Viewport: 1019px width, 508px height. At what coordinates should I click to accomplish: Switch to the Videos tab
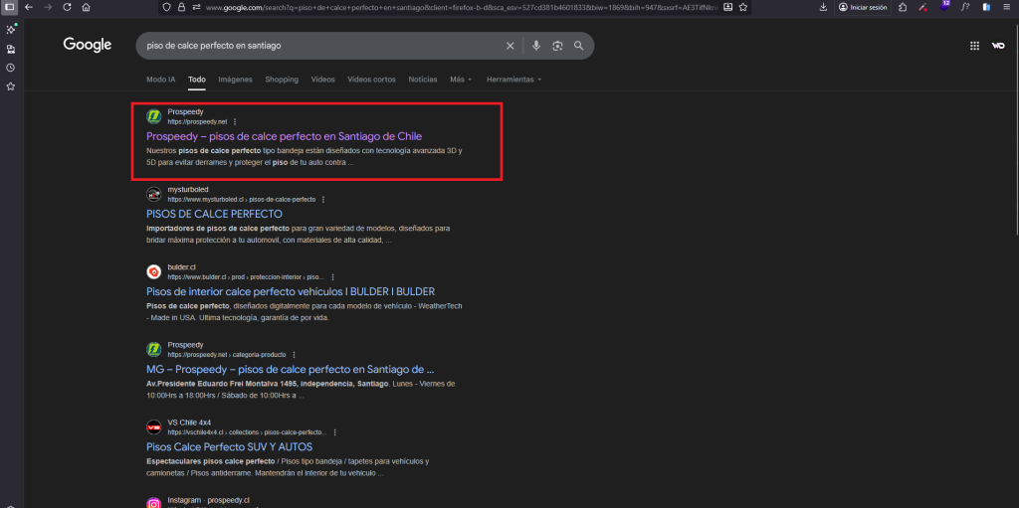(x=323, y=80)
